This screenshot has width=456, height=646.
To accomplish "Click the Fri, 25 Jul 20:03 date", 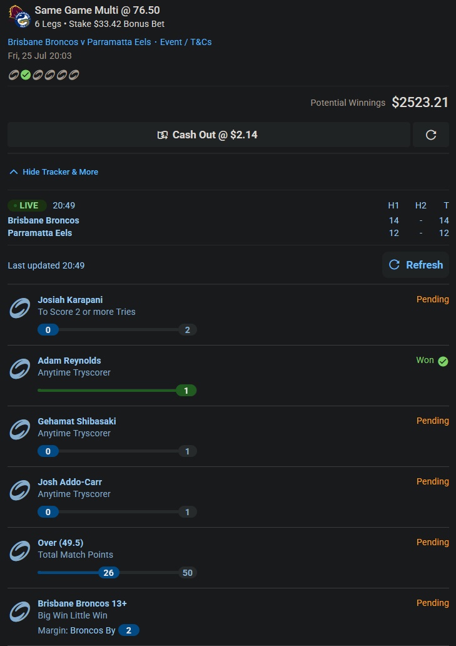I will [x=39, y=56].
